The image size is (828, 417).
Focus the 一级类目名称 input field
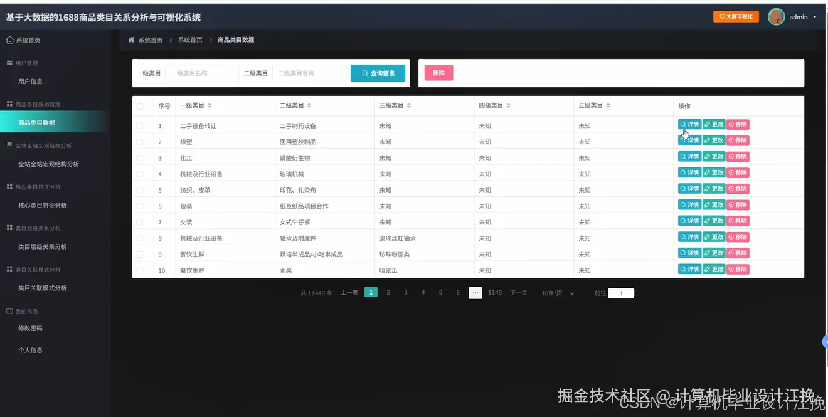pos(202,73)
